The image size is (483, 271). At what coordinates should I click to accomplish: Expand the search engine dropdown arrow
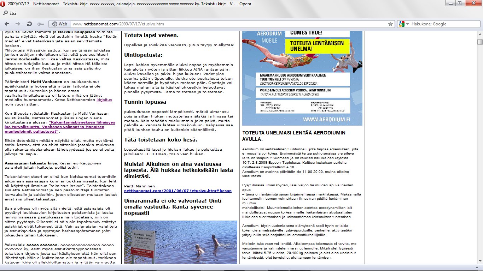tap(407, 24)
